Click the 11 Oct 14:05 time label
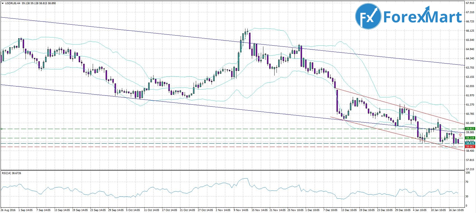476x213 pixels. 151,210
